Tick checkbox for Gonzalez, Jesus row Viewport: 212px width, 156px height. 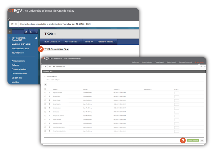coord(45,108)
